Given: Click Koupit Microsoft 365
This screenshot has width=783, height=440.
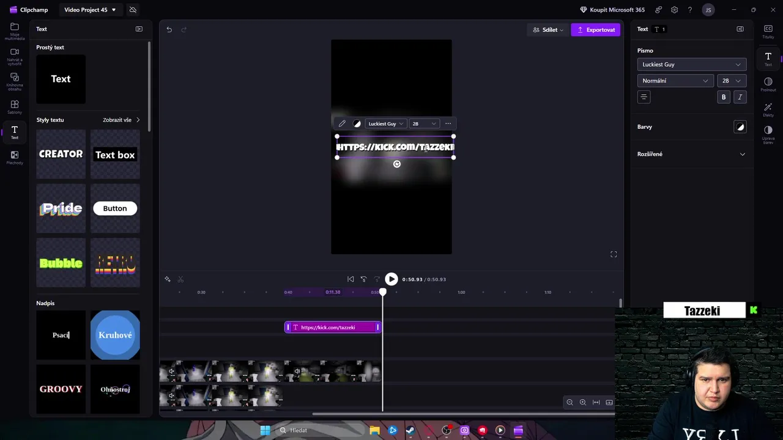Looking at the screenshot, I should click(612, 10).
